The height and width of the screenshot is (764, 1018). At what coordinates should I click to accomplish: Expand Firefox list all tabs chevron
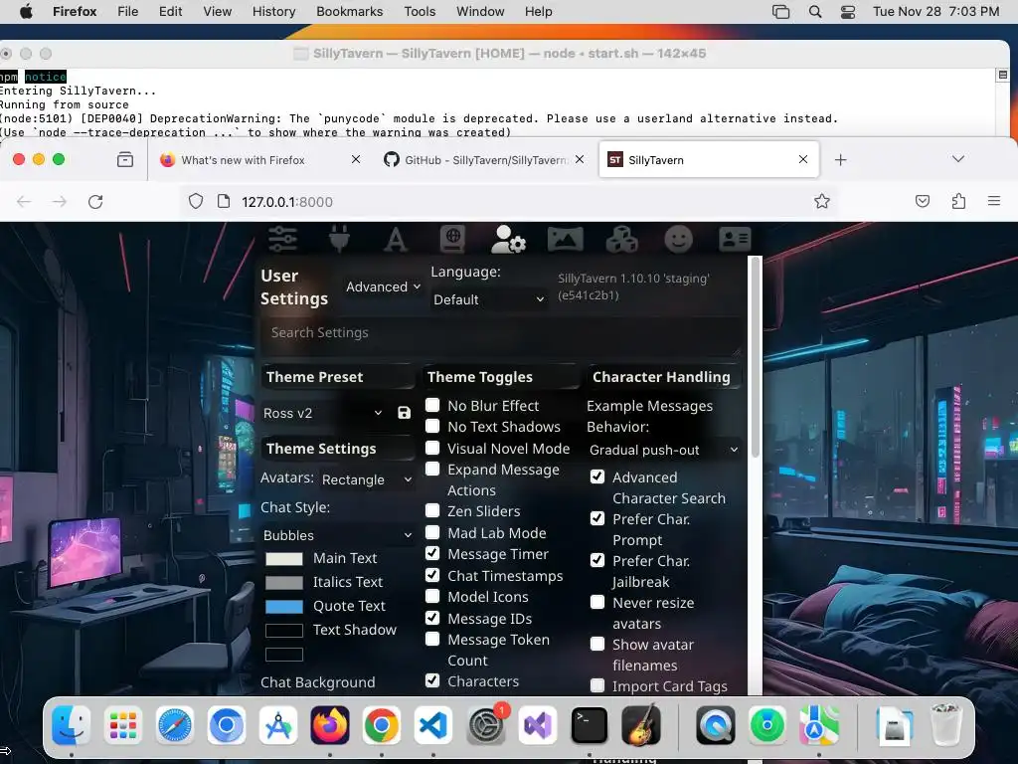pyautogui.click(x=957, y=159)
